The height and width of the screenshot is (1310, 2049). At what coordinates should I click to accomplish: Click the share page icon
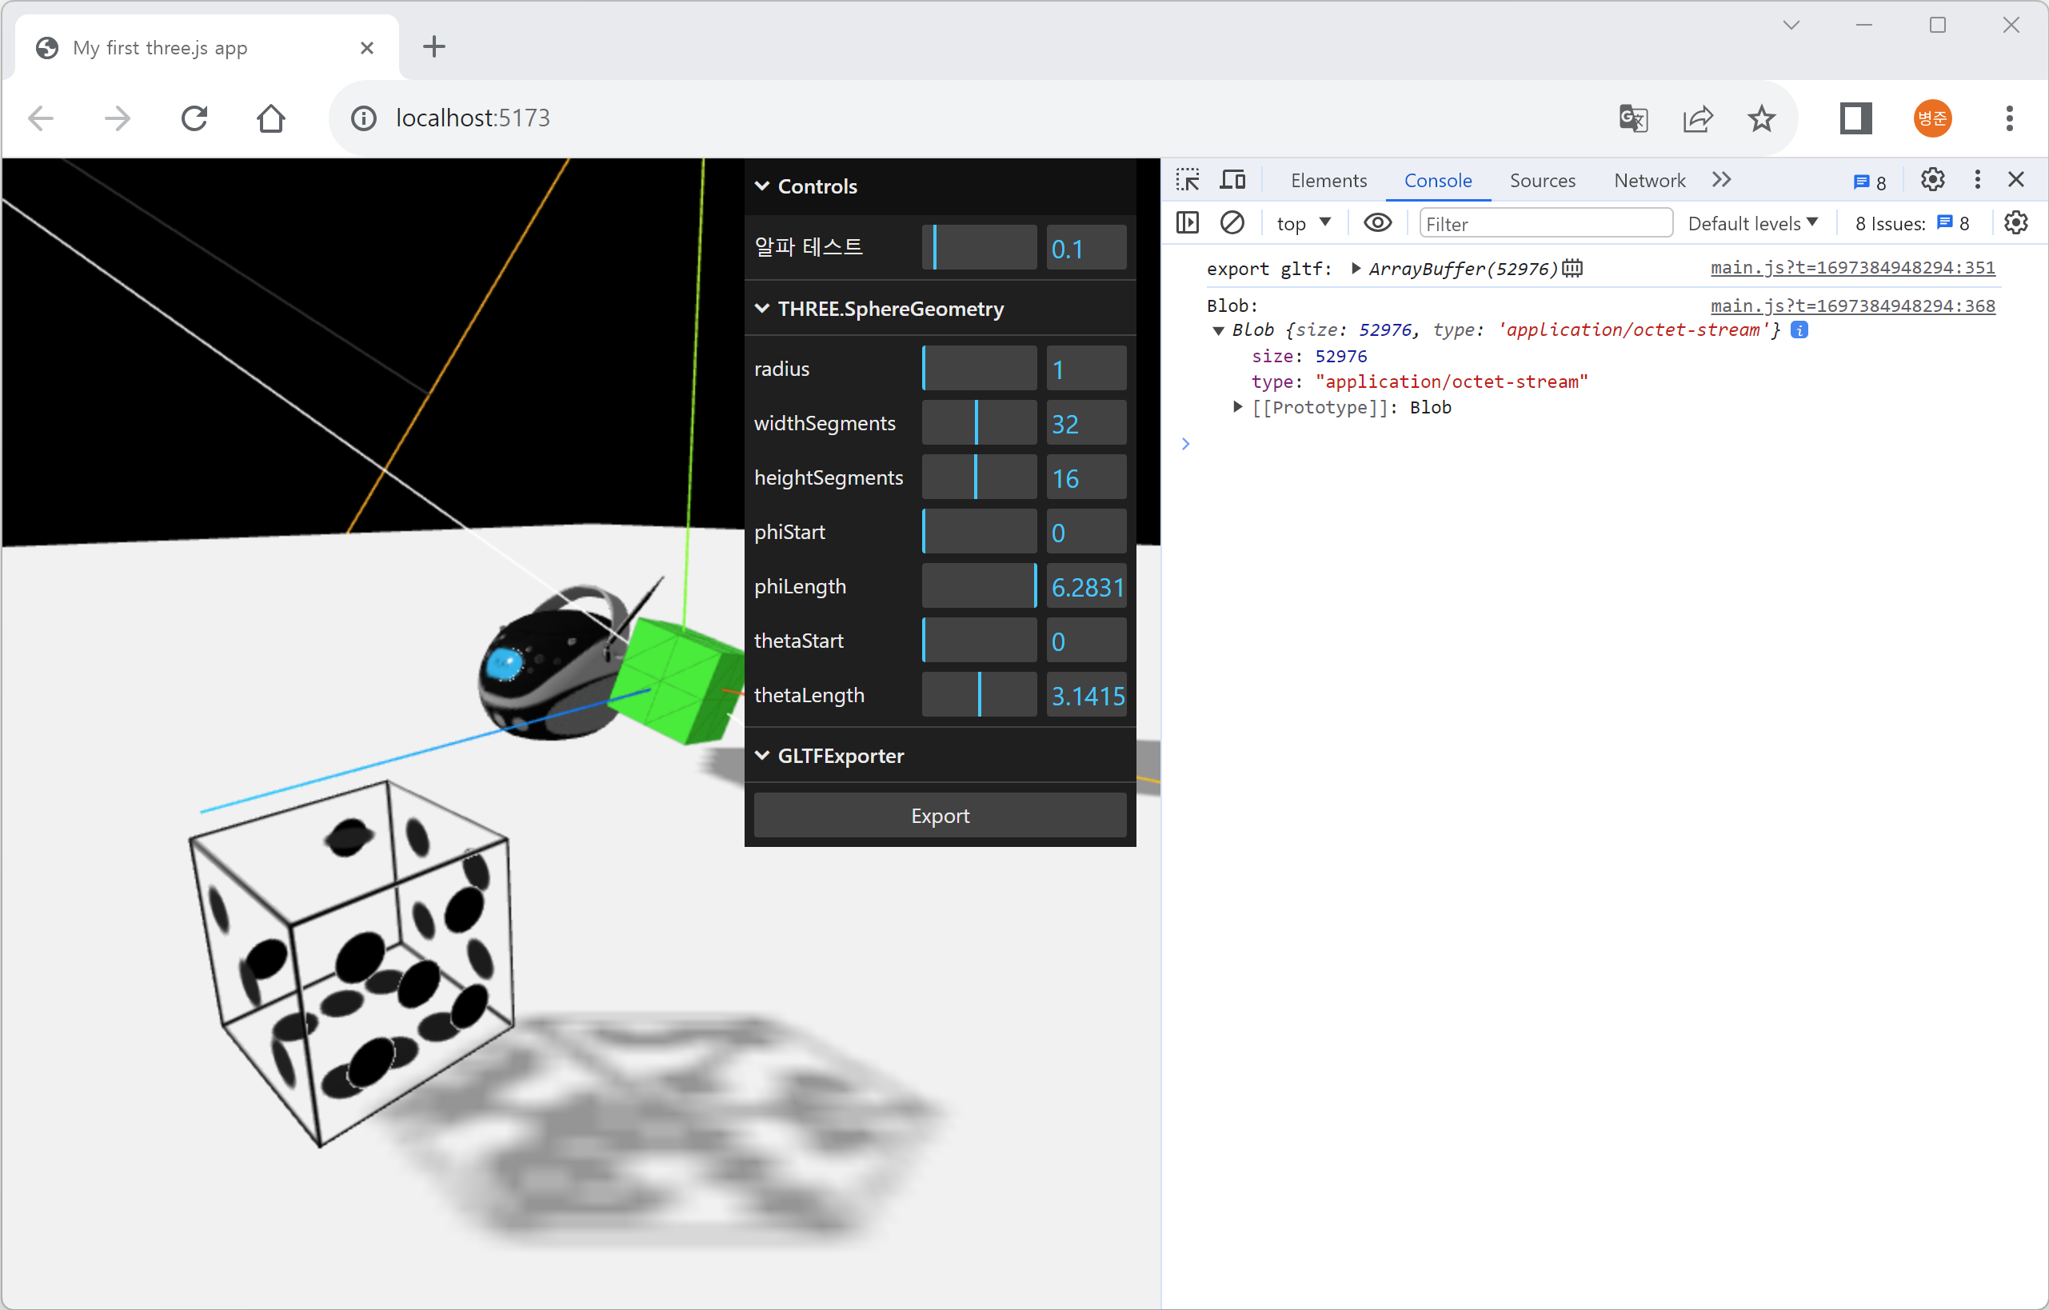pyautogui.click(x=1698, y=118)
